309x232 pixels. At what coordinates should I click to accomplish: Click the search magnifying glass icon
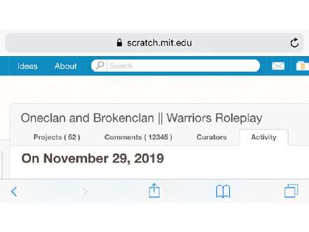[x=100, y=65]
